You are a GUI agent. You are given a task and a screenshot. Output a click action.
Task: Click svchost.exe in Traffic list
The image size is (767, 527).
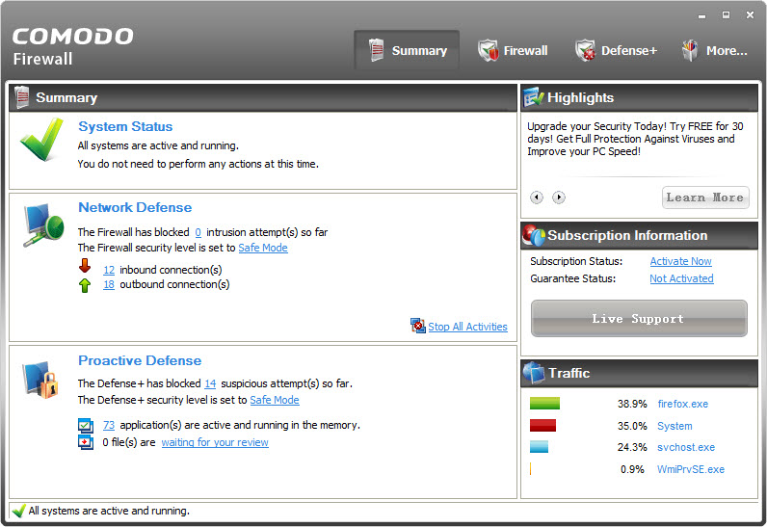686,447
